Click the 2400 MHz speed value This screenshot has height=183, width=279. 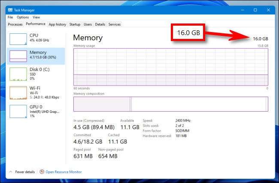[183, 121]
